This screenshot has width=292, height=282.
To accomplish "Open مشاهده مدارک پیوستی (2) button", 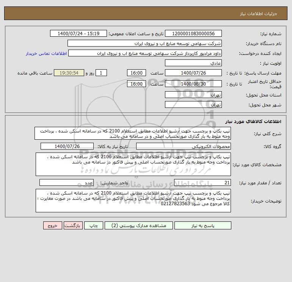I will (139, 226).
